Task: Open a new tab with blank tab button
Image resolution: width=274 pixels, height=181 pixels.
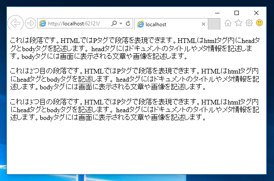Action: (x=214, y=24)
